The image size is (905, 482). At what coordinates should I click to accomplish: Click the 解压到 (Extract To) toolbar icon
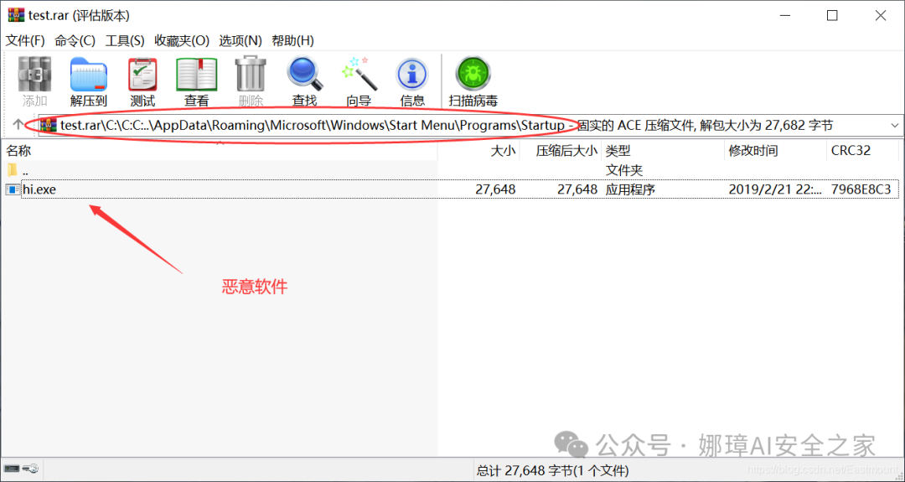88,75
